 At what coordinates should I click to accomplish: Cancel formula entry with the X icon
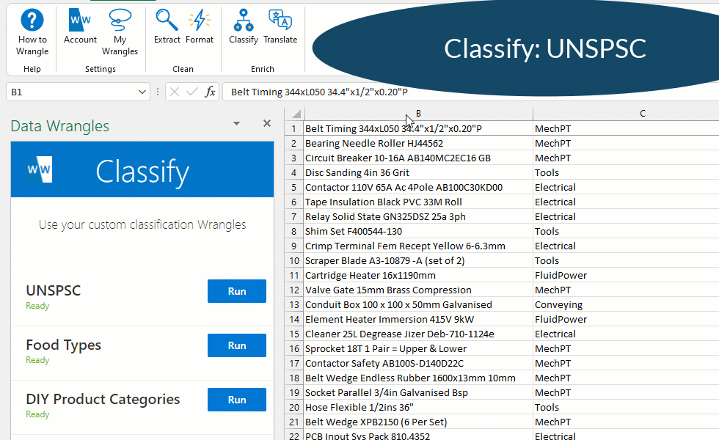(175, 92)
